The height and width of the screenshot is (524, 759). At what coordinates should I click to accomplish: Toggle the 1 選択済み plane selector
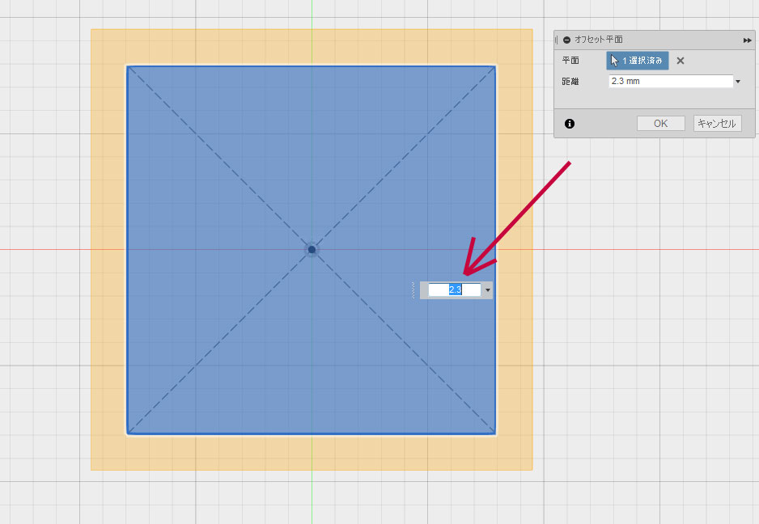point(638,61)
